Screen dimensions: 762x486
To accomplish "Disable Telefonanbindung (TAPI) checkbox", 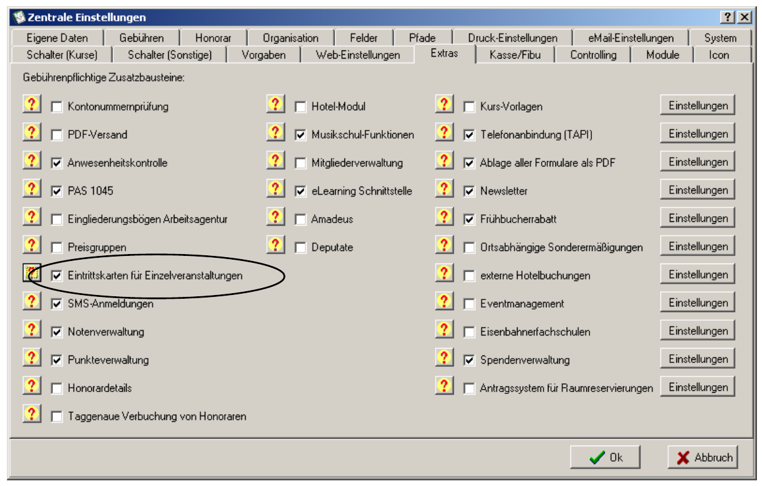I will (x=469, y=135).
